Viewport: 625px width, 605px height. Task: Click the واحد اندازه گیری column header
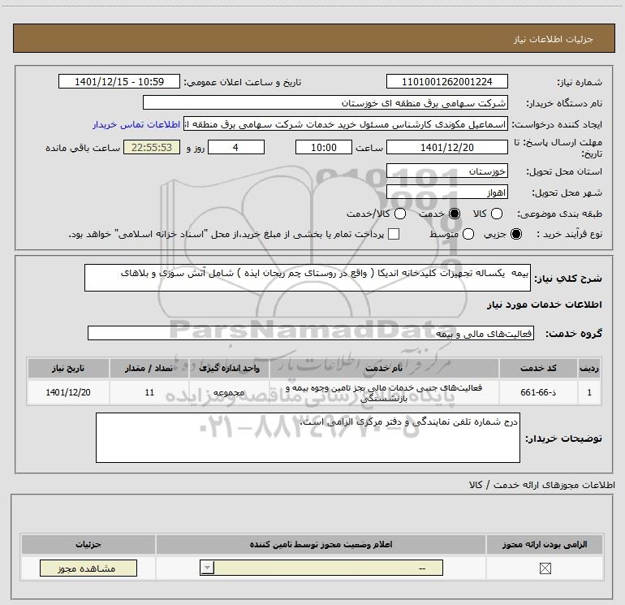tap(229, 368)
